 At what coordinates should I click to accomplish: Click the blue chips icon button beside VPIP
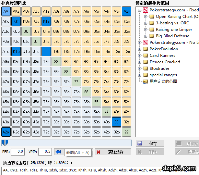click(x=58, y=152)
